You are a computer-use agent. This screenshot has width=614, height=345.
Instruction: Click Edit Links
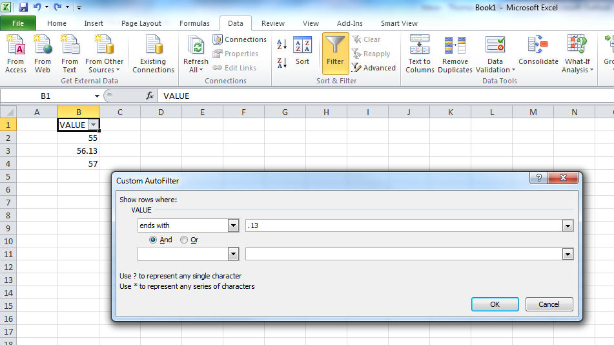pos(234,68)
